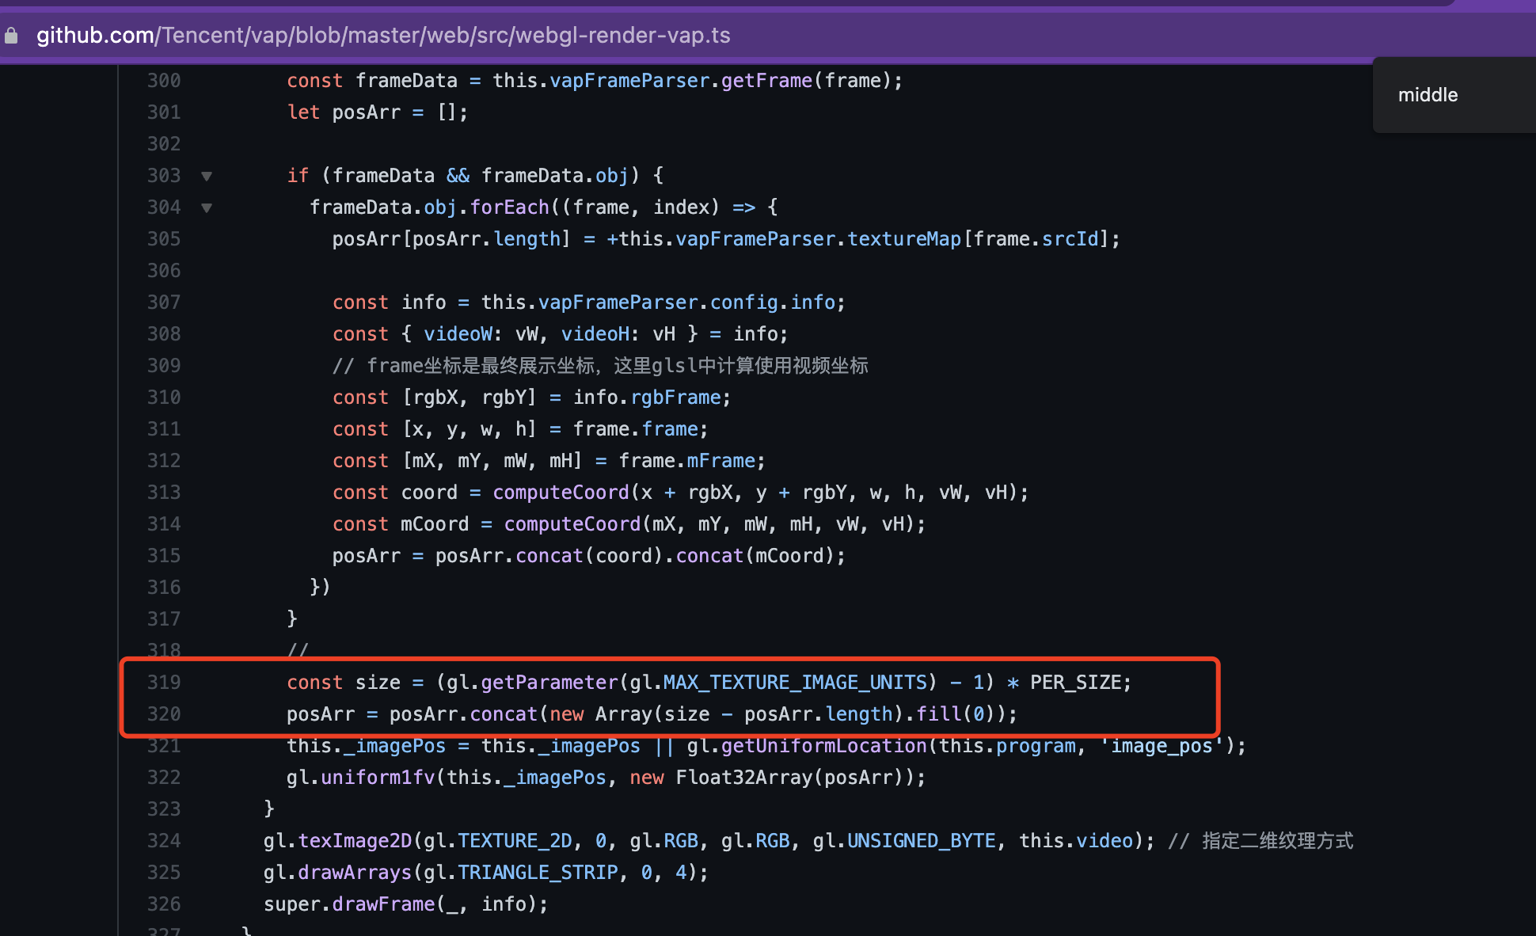1536x936 pixels.
Task: Click the padlock security icon in address bar
Action: coord(11,35)
